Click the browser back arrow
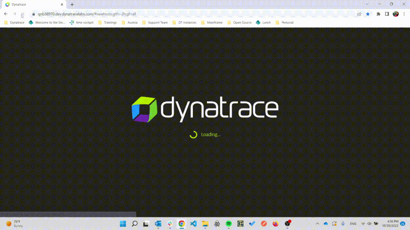410x230 pixels. click(x=6, y=14)
